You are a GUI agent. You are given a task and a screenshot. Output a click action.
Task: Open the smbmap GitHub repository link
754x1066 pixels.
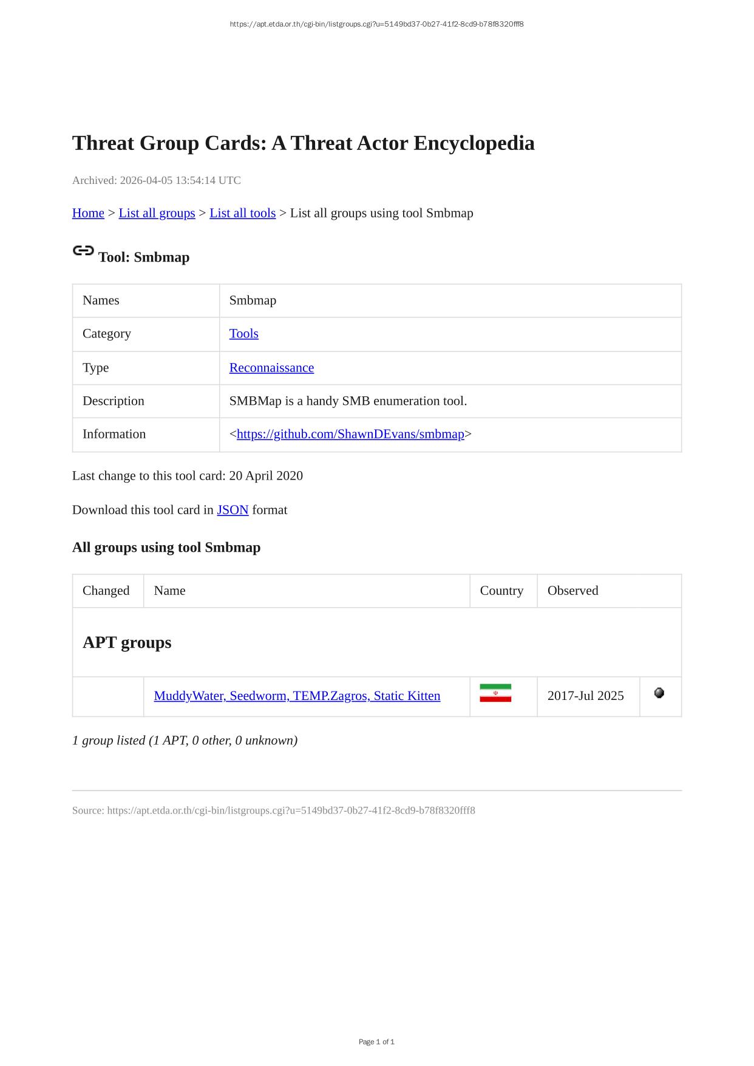[x=350, y=434]
